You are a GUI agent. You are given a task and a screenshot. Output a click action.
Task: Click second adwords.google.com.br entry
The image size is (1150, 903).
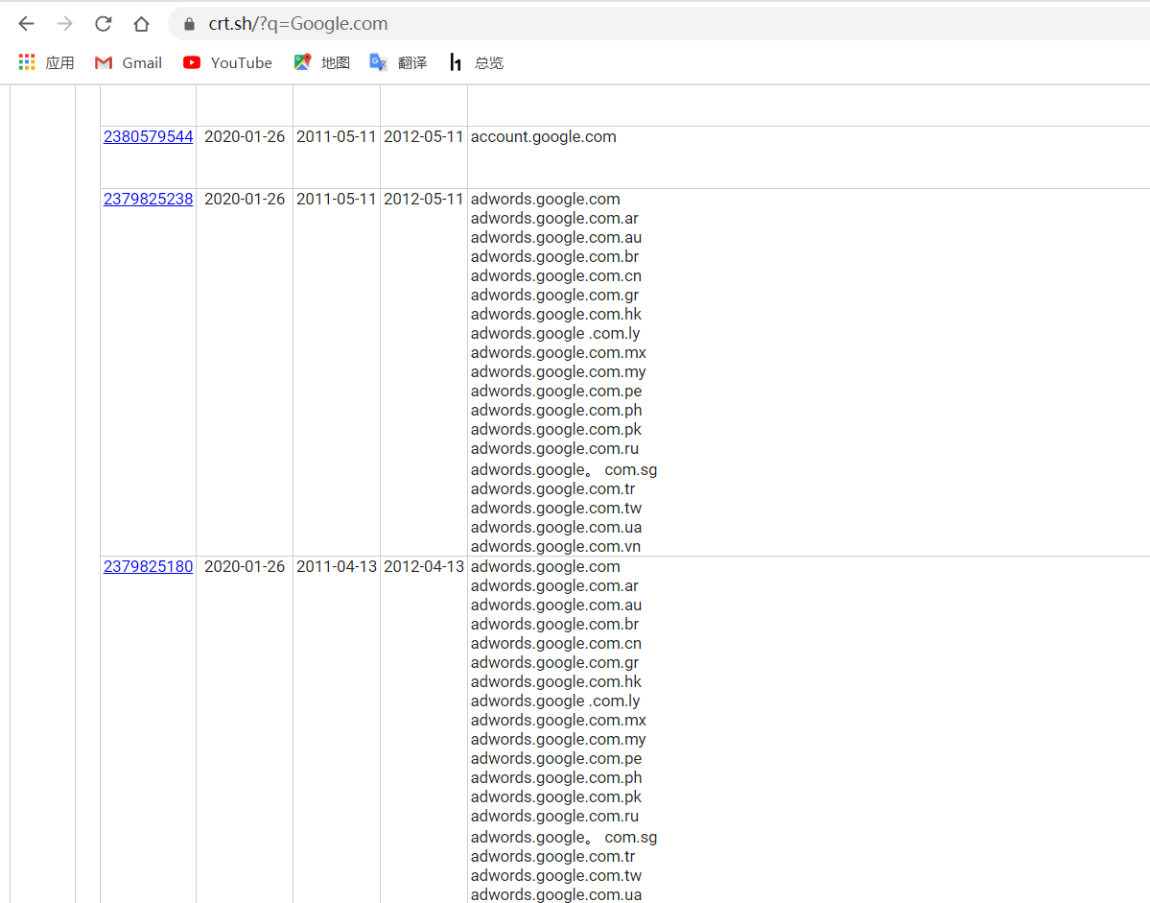pyautogui.click(x=554, y=625)
